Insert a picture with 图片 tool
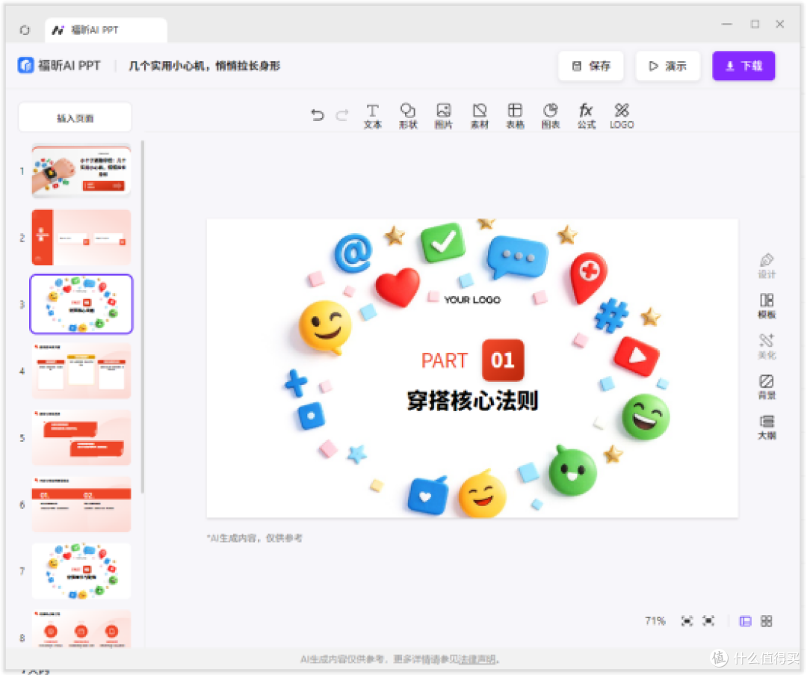 (444, 117)
